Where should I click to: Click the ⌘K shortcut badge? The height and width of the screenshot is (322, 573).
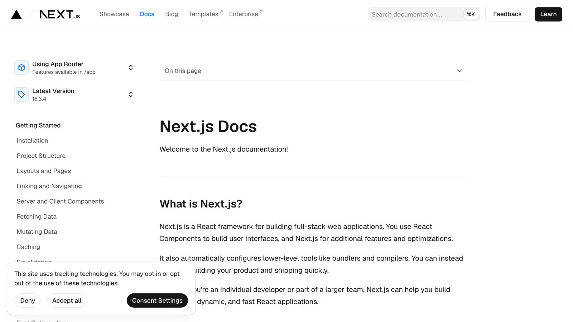471,14
